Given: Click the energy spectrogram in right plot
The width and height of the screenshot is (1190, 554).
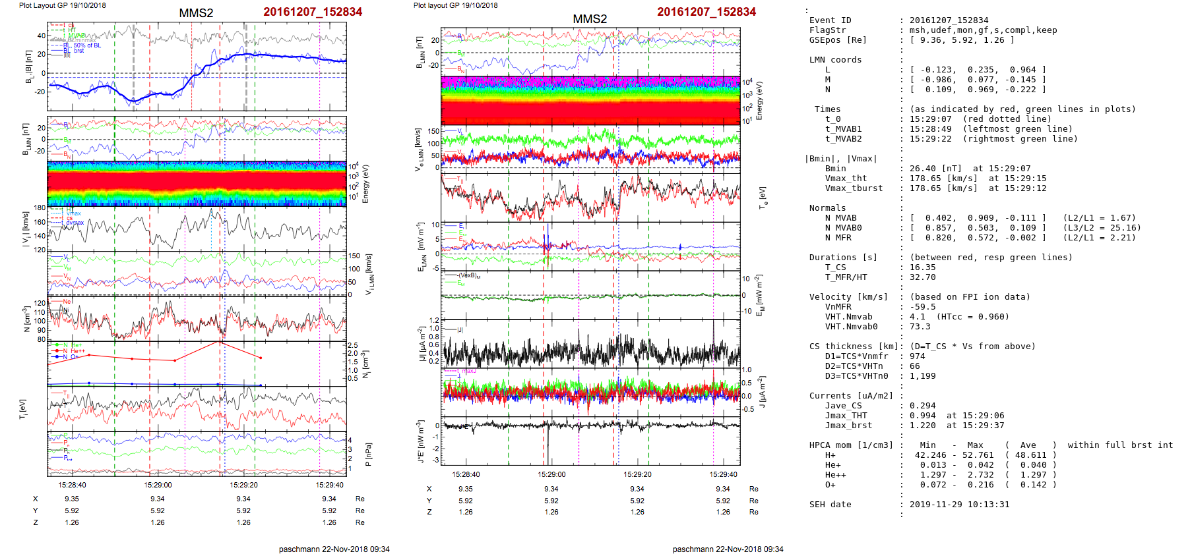Looking at the screenshot, I should 590,101.
